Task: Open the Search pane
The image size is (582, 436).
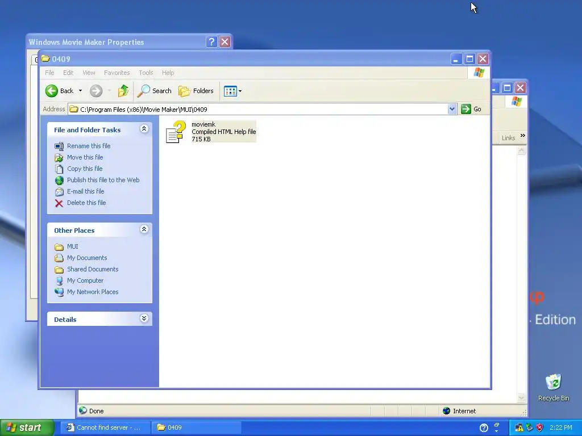Action: click(x=155, y=91)
